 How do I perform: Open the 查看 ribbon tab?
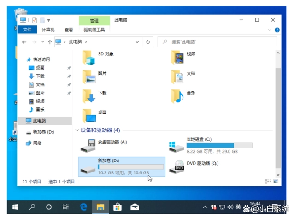[69, 30]
